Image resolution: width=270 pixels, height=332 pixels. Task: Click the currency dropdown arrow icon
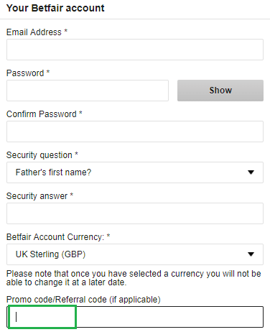(251, 254)
